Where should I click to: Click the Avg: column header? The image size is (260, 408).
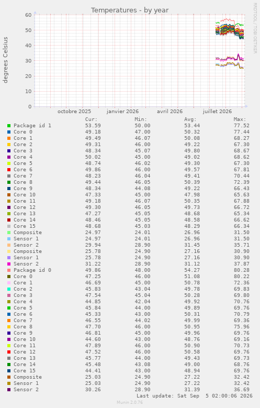(190, 119)
